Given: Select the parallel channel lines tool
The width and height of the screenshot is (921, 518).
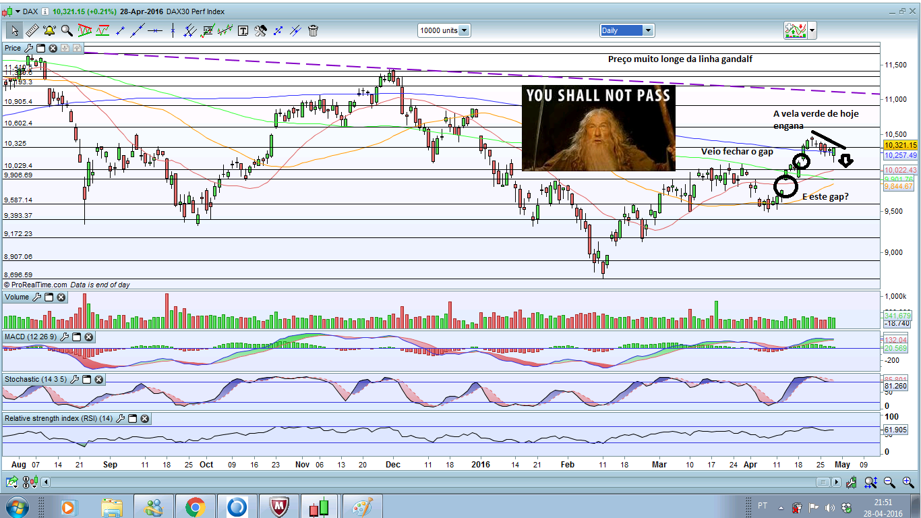Looking at the screenshot, I should pos(190,30).
